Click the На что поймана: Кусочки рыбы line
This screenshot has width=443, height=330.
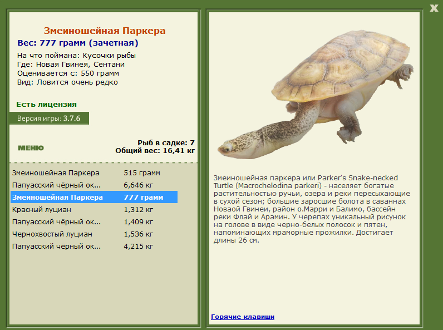click(x=76, y=56)
